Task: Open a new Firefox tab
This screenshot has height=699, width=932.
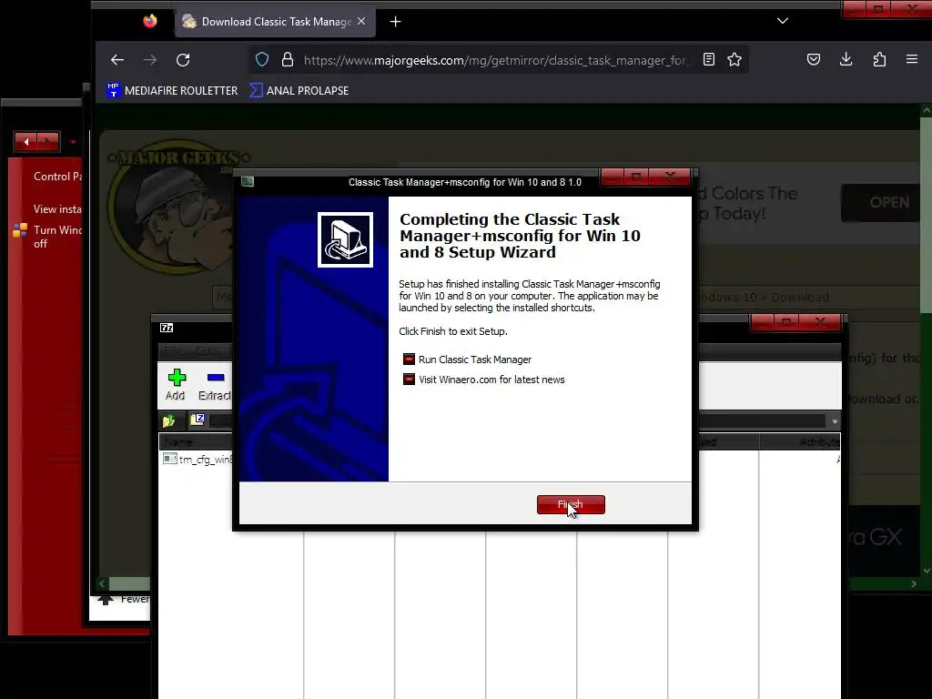Action: click(x=395, y=22)
